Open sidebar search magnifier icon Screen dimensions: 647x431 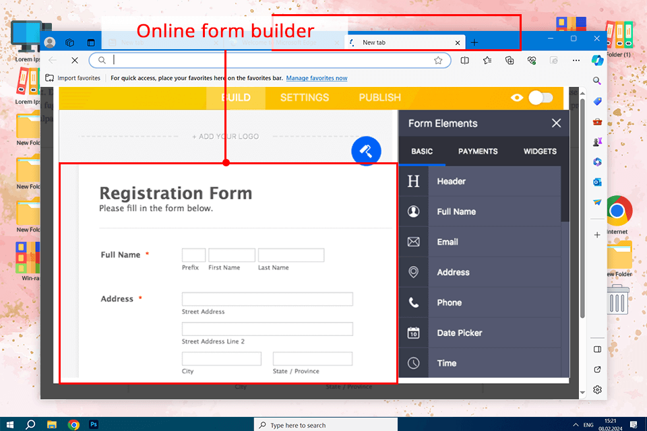click(x=597, y=81)
